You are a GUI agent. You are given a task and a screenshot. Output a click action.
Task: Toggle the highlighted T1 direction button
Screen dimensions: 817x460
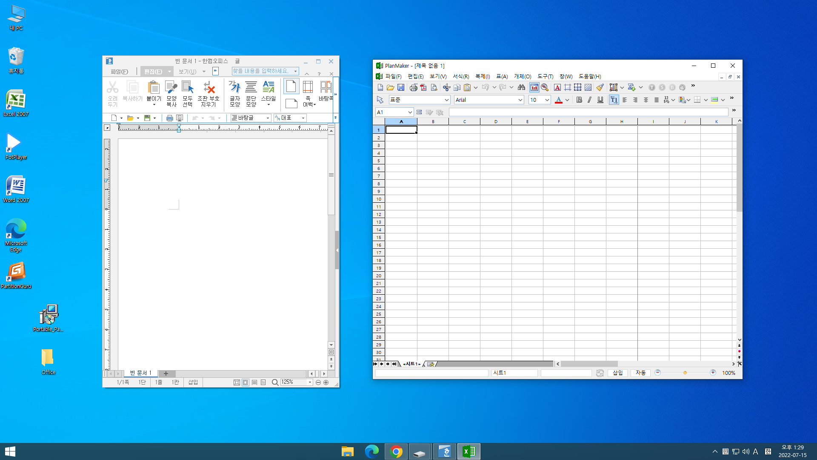pos(614,100)
